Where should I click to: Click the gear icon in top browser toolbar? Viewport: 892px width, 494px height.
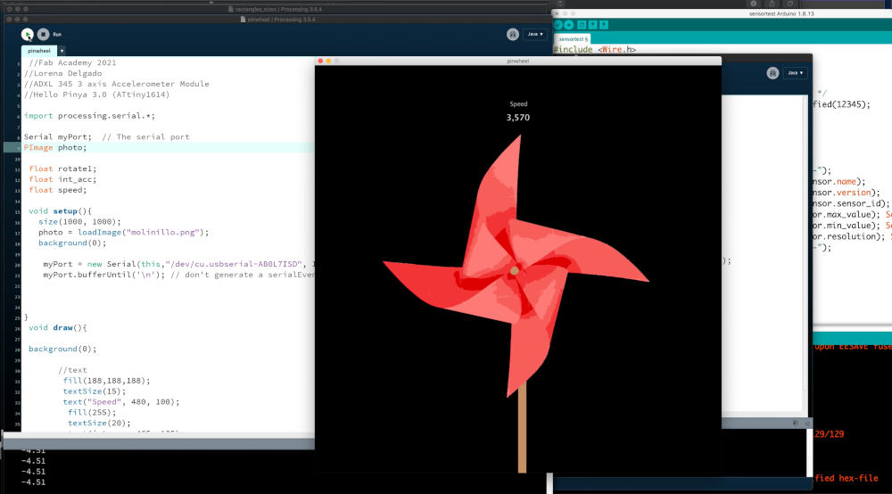(x=753, y=4)
